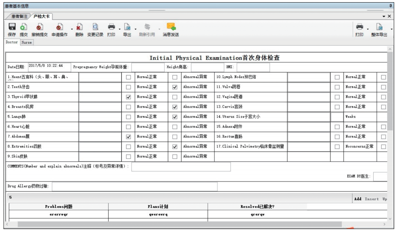Switch to the Nurse tab
This screenshot has width=399, height=233.
point(27,43)
